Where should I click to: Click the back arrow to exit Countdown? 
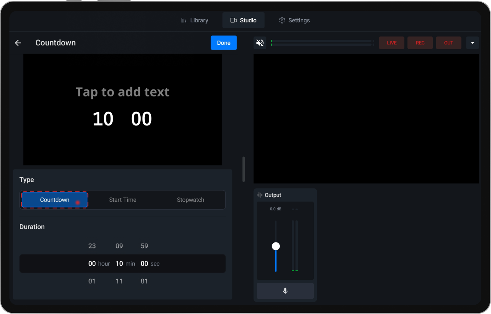point(18,42)
